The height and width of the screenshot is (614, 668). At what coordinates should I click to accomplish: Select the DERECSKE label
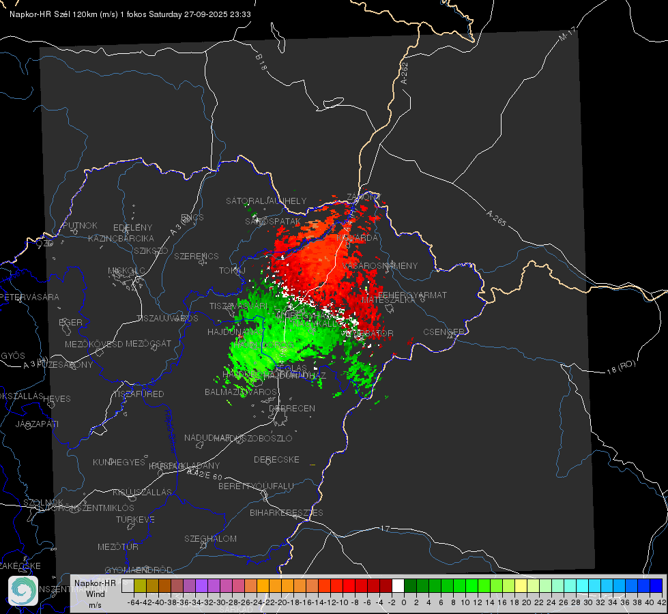(x=276, y=459)
